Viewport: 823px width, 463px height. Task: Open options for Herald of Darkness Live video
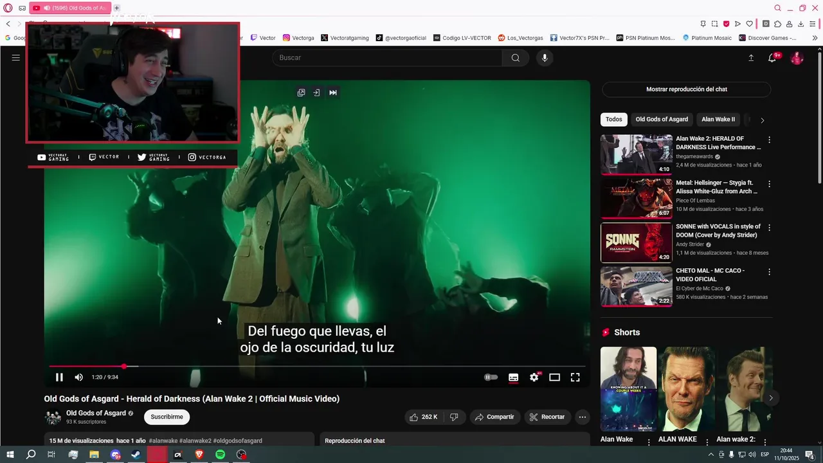[769, 140]
